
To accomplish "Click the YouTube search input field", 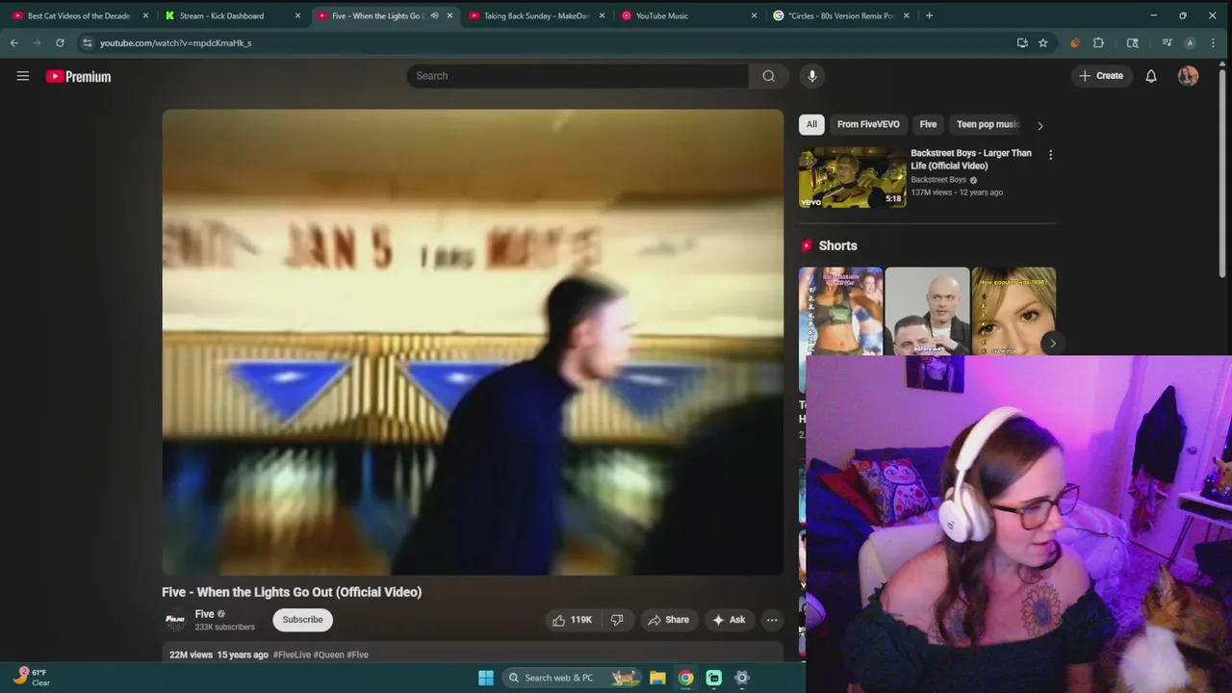I will (577, 76).
